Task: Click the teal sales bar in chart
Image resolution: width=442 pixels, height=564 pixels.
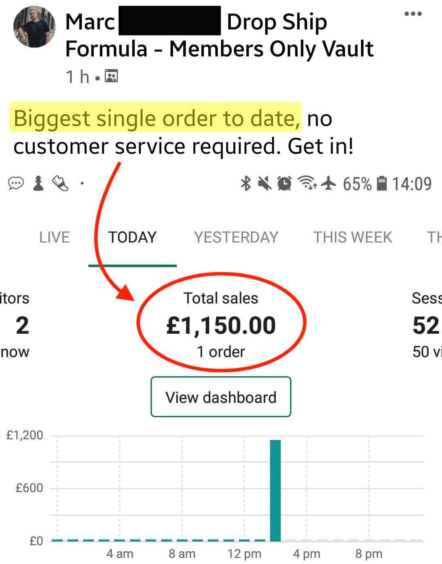Action: [275, 490]
